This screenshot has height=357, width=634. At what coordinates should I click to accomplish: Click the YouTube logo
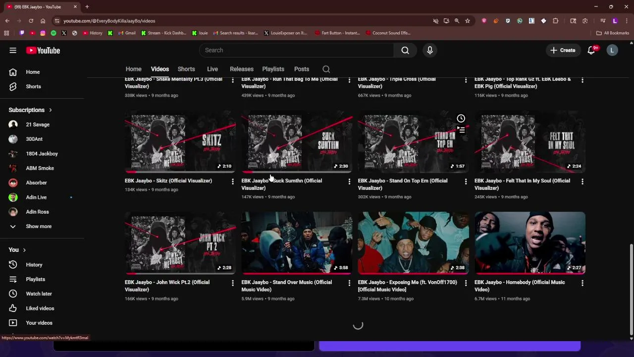click(43, 50)
